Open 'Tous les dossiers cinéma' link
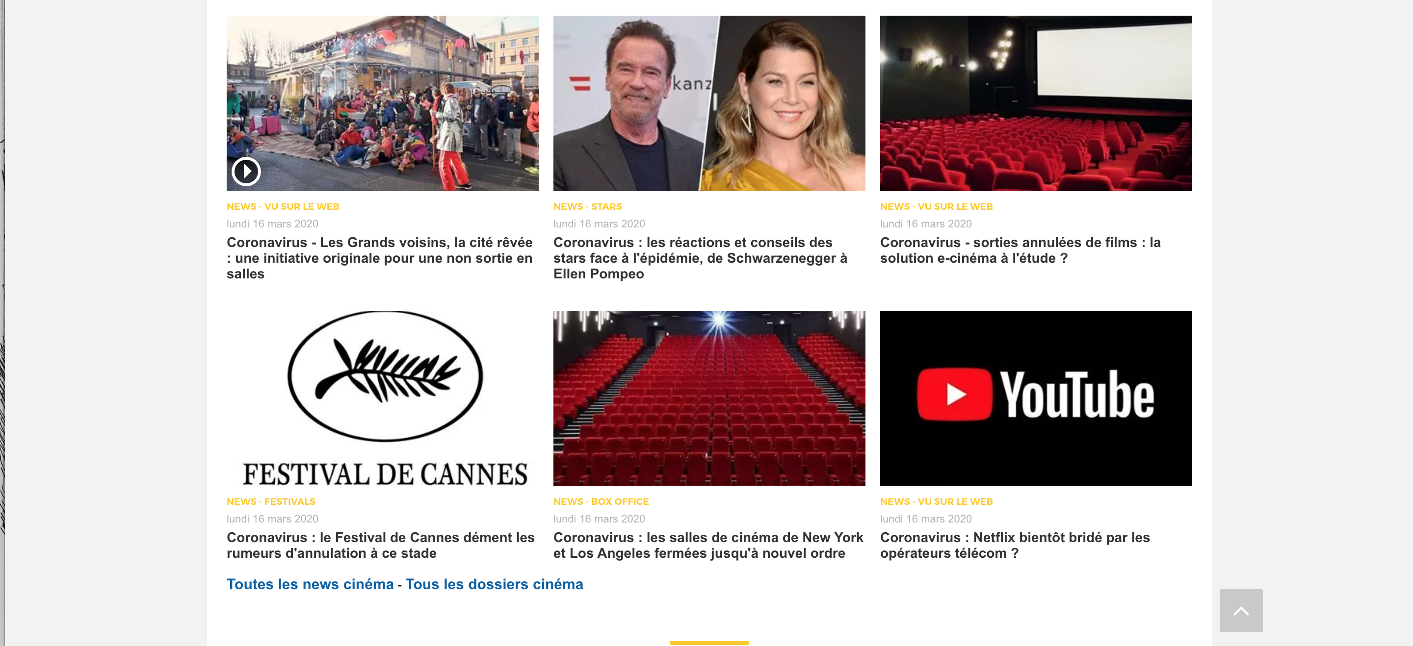Viewport: 1413px width, 646px height. click(494, 584)
